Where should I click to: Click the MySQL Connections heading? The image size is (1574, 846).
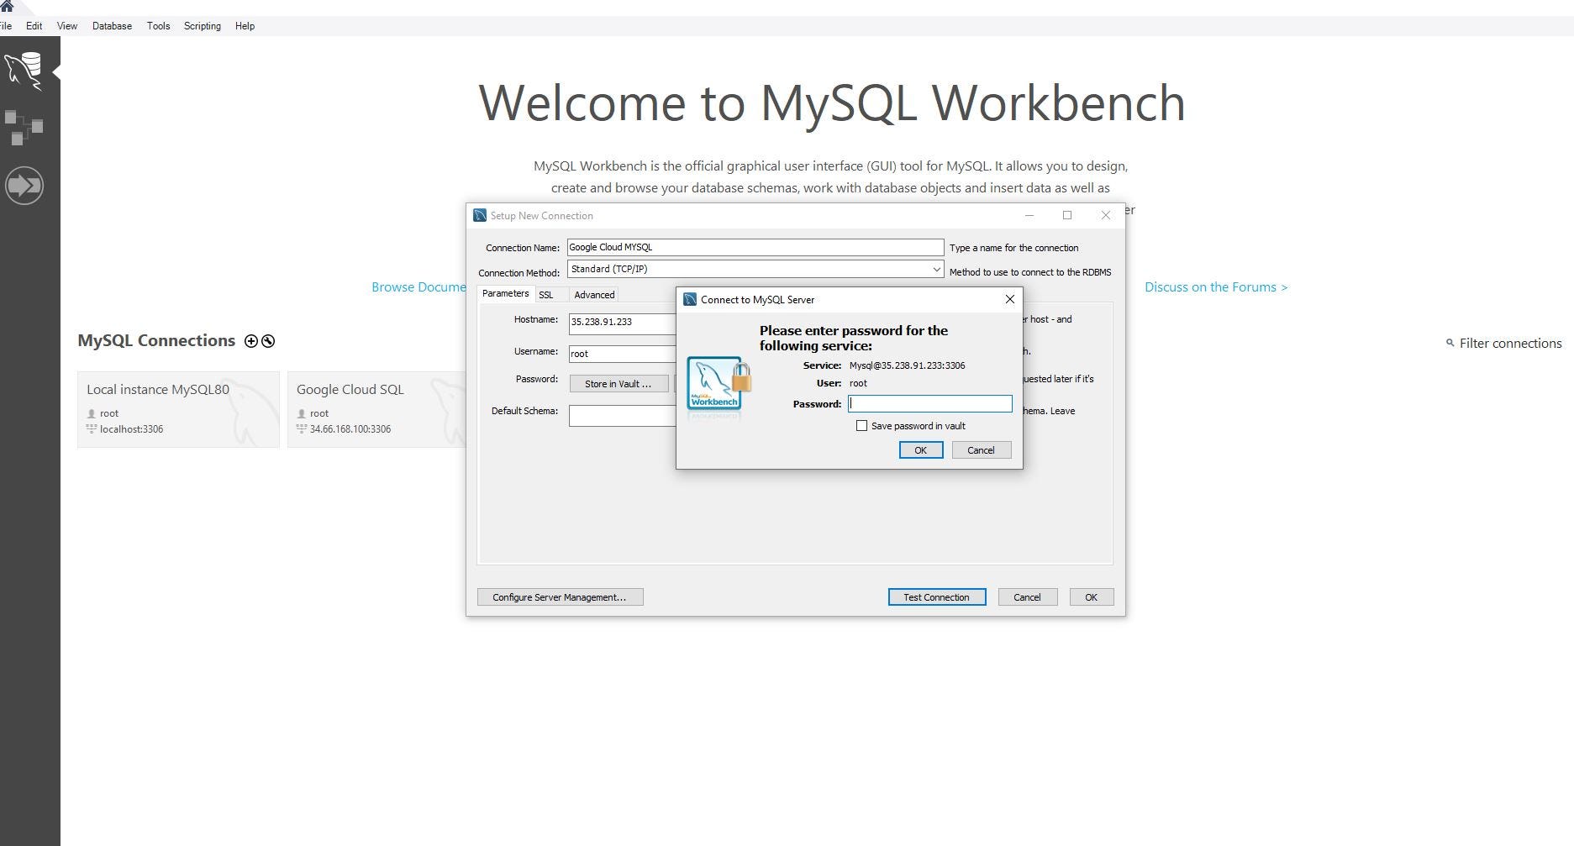pyautogui.click(x=156, y=340)
